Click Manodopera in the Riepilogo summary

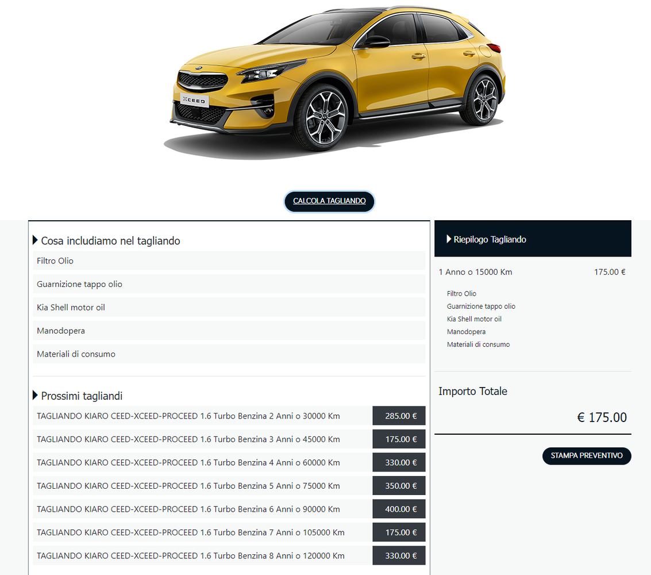coord(466,332)
